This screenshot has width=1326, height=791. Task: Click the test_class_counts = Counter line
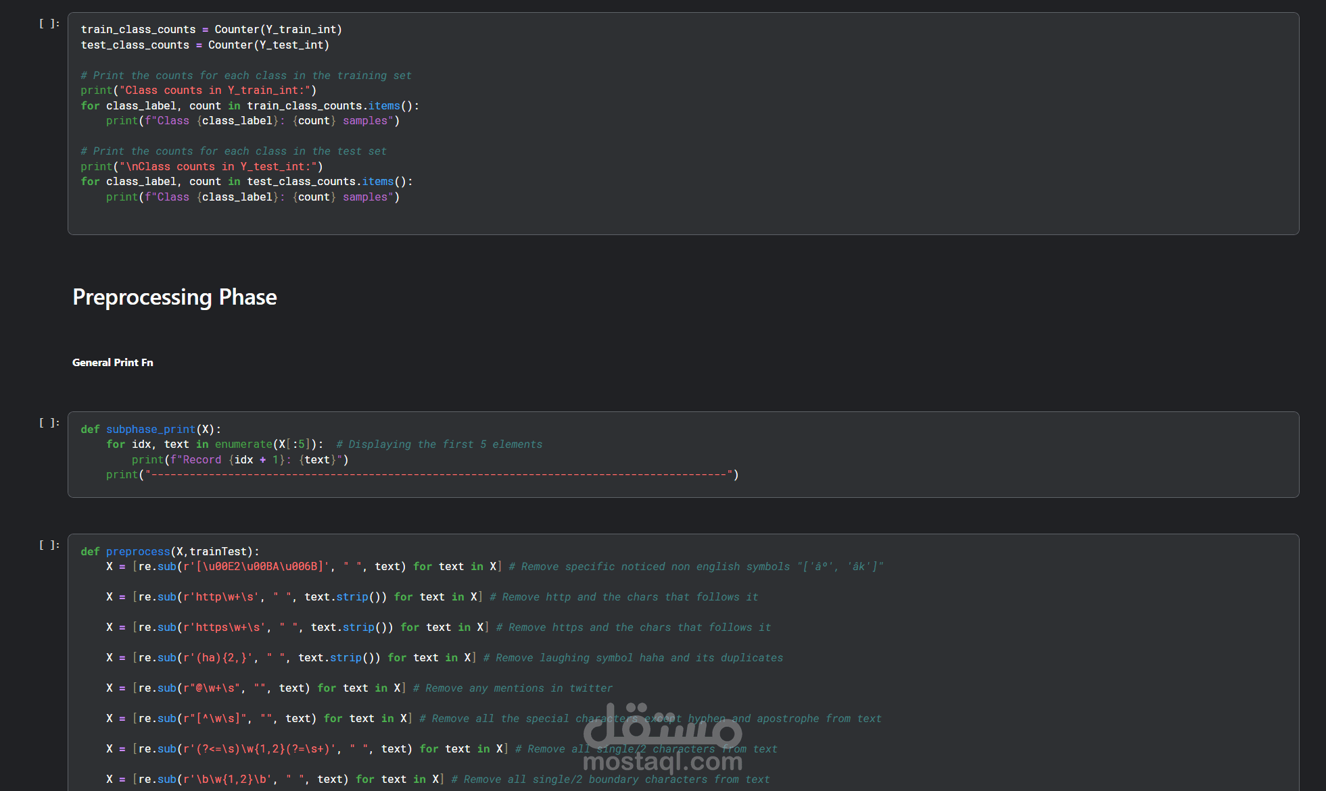pos(205,45)
